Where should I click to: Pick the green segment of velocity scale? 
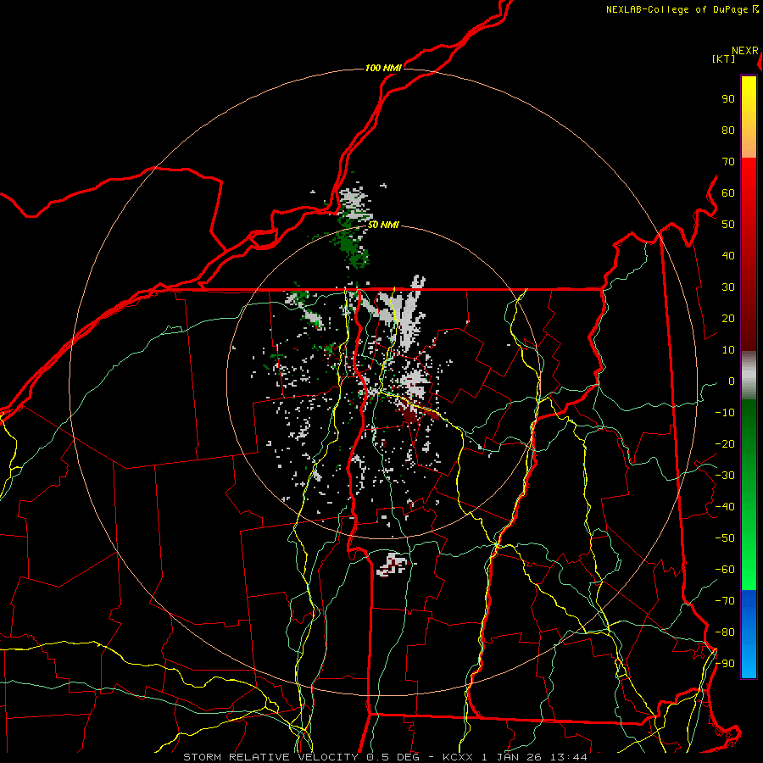point(749,494)
